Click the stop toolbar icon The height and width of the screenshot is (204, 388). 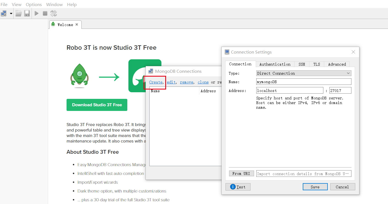(x=45, y=13)
